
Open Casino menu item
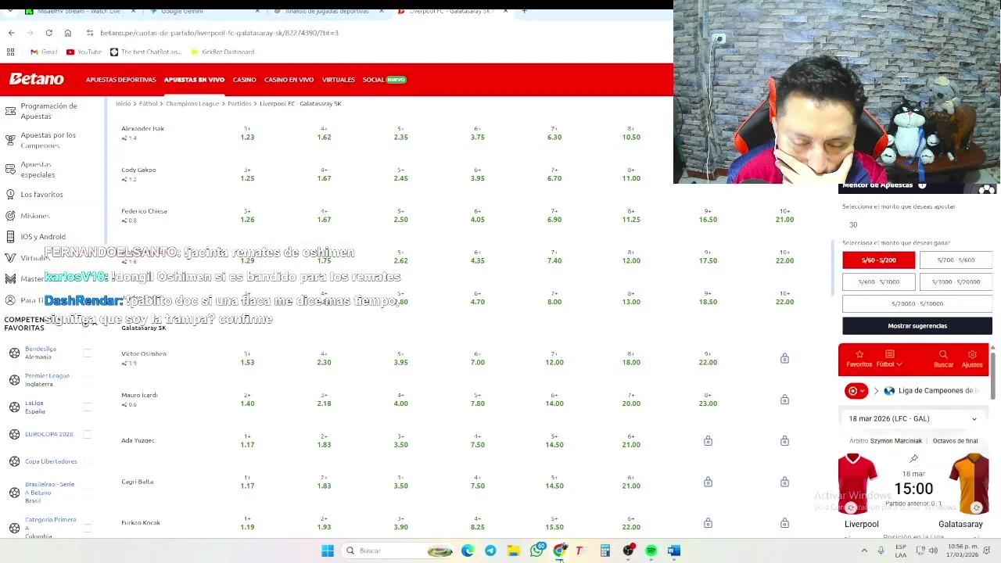(x=244, y=80)
